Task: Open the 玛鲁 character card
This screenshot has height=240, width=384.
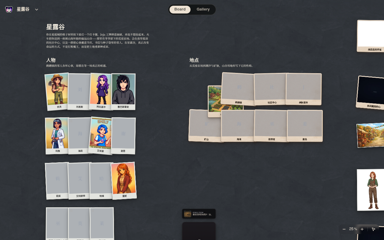Action: [57, 136]
